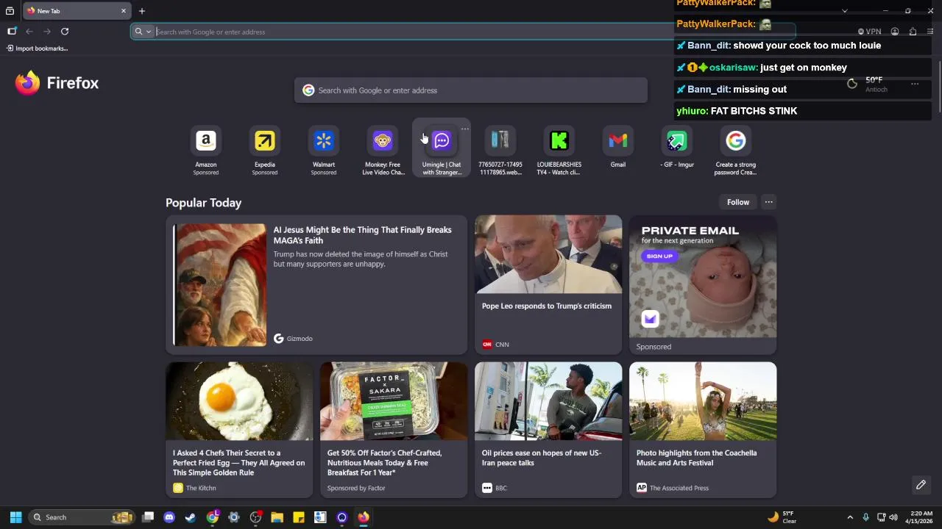
Task: Click the customize pencil icon
Action: point(921,485)
